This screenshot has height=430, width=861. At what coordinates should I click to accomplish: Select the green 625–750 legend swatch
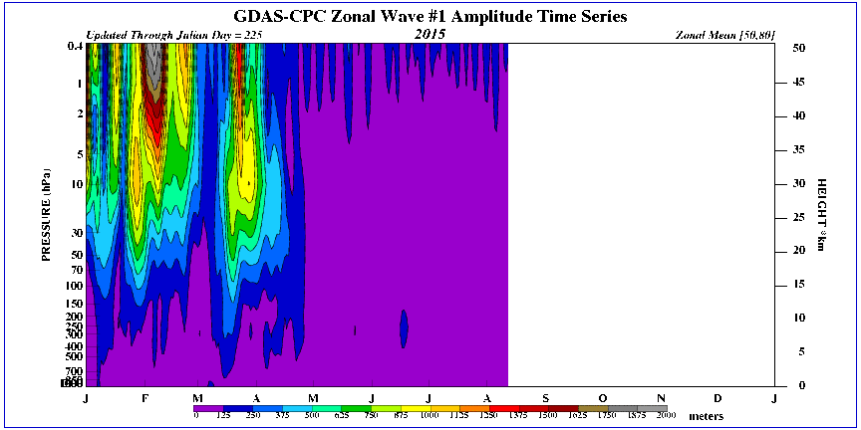[x=357, y=408]
